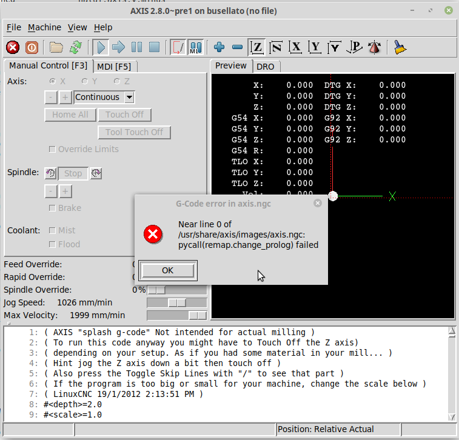
Task: Decrease spindle speed with minus button
Action: pyautogui.click(x=51, y=192)
